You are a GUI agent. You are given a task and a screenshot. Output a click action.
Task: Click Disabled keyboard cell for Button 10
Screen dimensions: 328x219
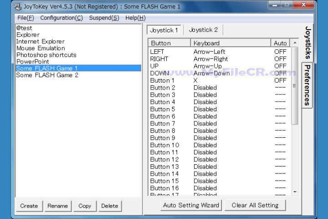(x=205, y=145)
